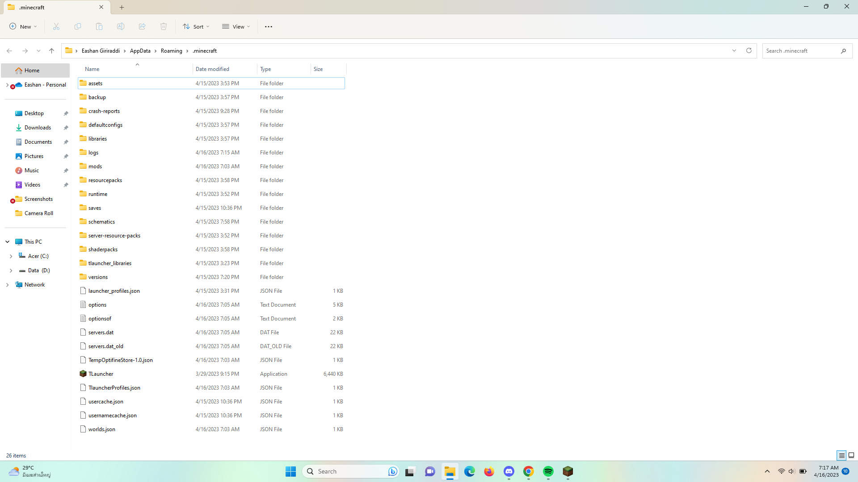The image size is (858, 482).
Task: Select the resourcepacks folder
Action: [211, 180]
